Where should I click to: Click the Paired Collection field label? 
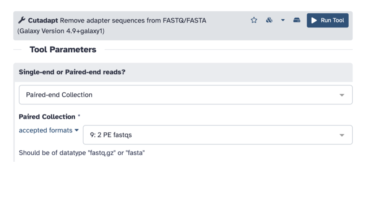47,117
